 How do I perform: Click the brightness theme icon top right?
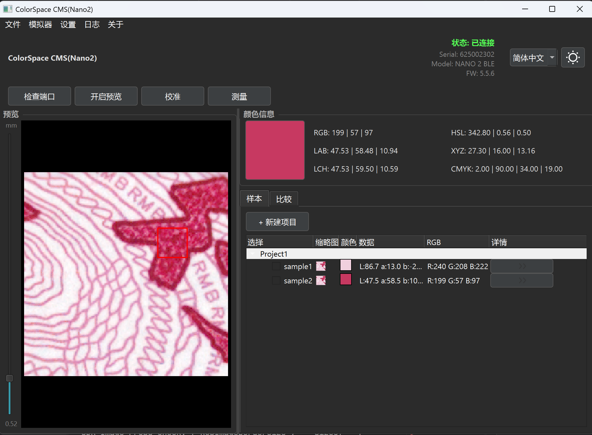tap(572, 57)
